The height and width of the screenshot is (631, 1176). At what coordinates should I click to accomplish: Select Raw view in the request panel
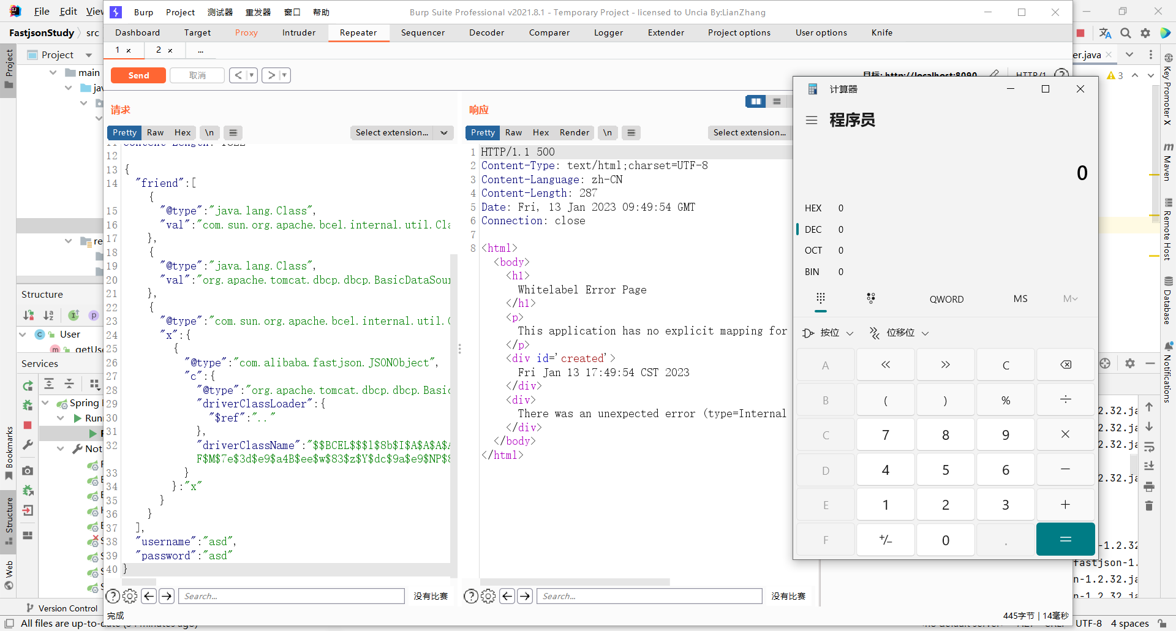tap(155, 132)
